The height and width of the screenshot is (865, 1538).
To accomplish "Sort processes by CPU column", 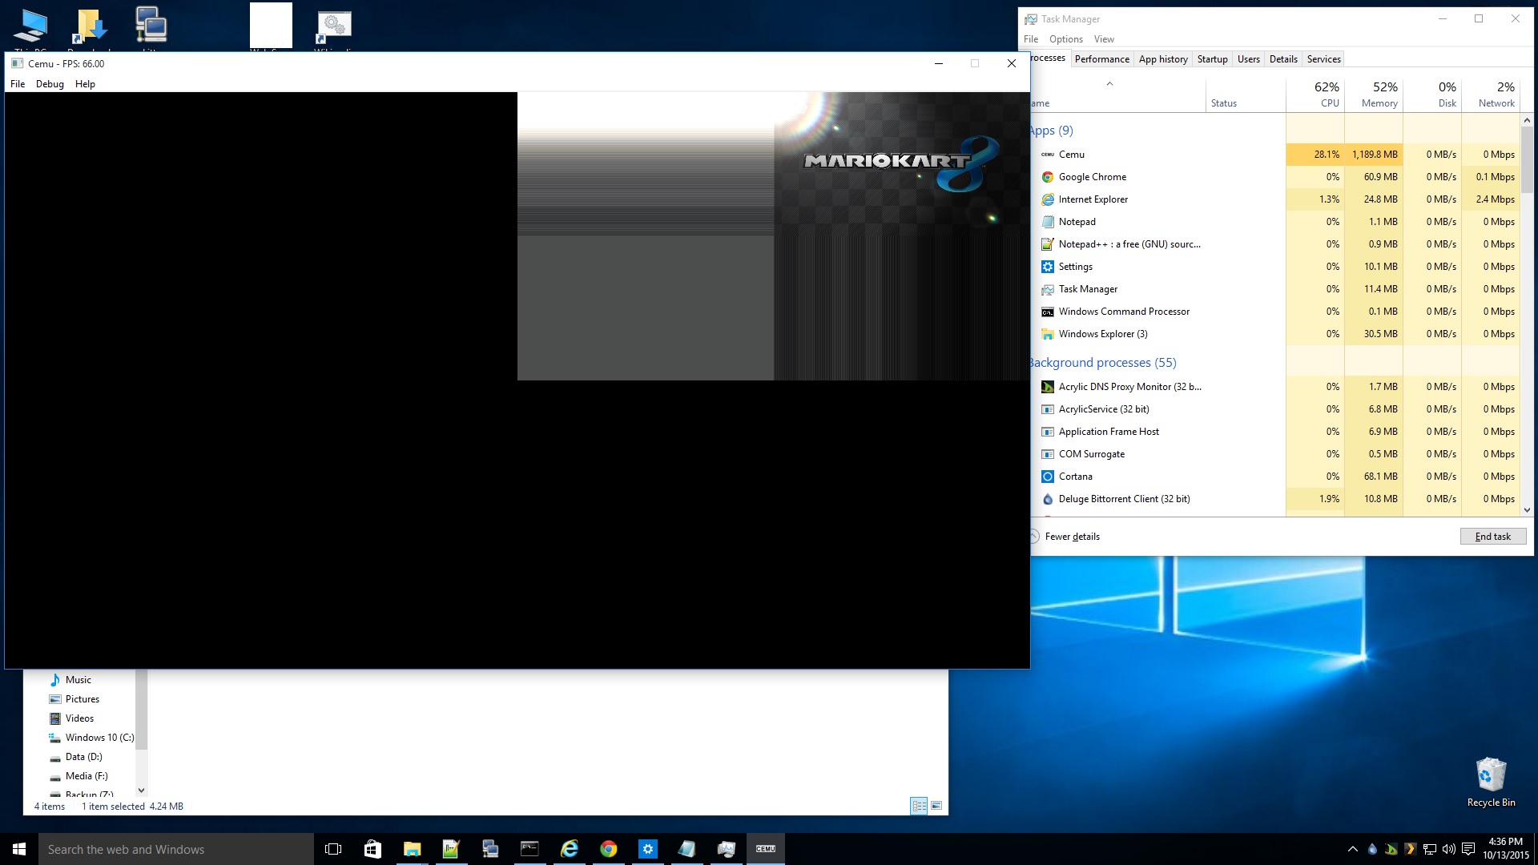I will pos(1315,95).
